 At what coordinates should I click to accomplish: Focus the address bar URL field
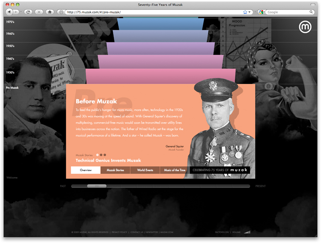click(154, 12)
